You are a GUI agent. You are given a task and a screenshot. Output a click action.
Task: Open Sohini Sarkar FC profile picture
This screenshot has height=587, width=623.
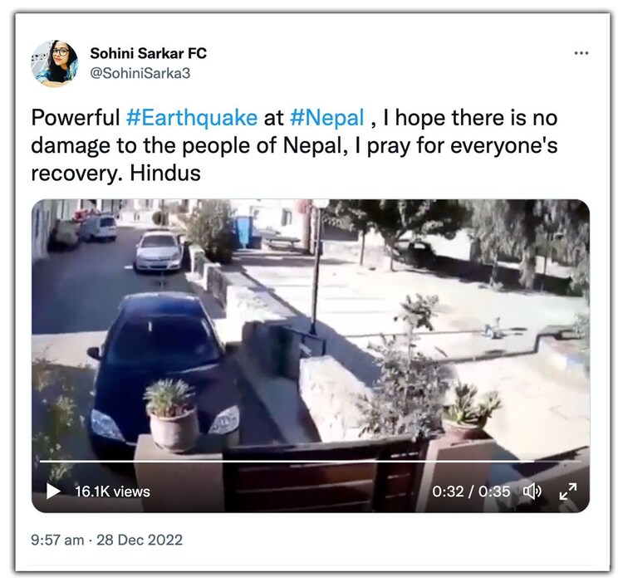[55, 63]
